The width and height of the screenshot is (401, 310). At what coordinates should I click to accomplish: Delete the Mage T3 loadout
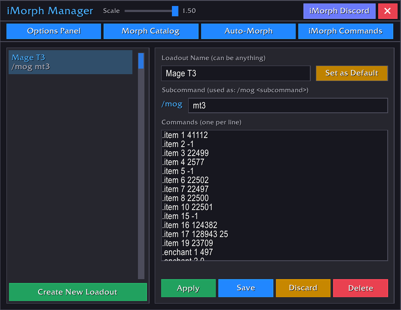361,288
